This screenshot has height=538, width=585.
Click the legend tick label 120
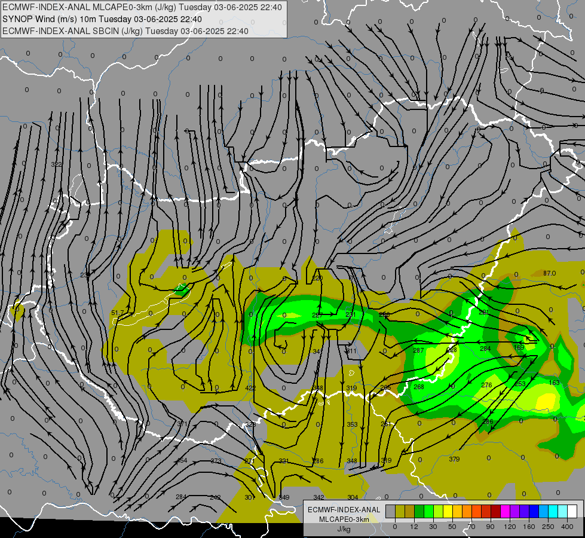(x=510, y=527)
